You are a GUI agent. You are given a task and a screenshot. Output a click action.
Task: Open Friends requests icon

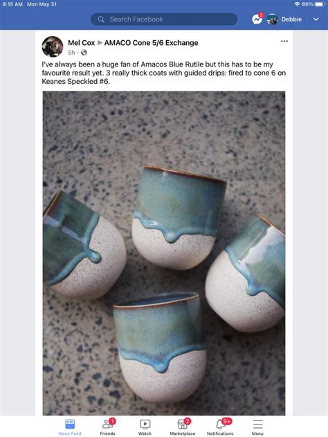tap(108, 424)
